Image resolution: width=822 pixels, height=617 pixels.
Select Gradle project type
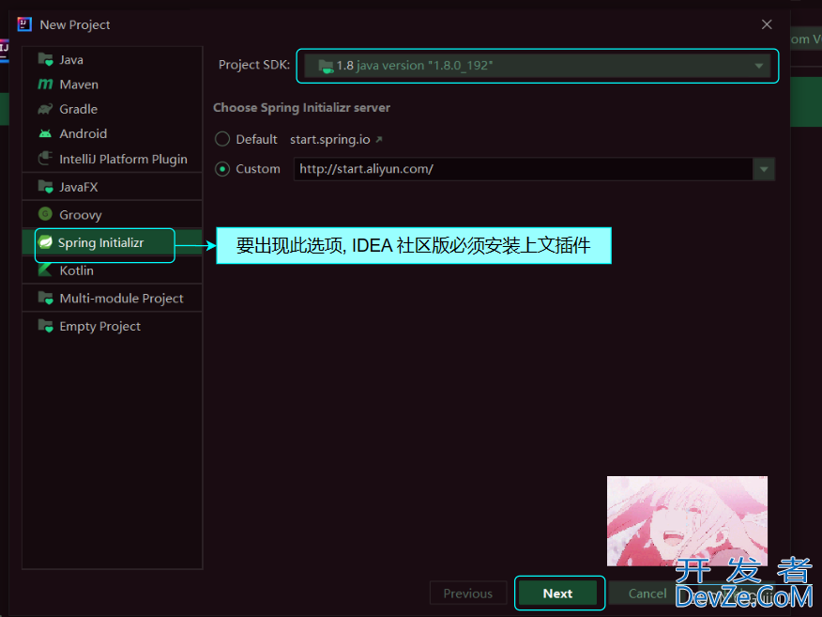click(x=113, y=109)
